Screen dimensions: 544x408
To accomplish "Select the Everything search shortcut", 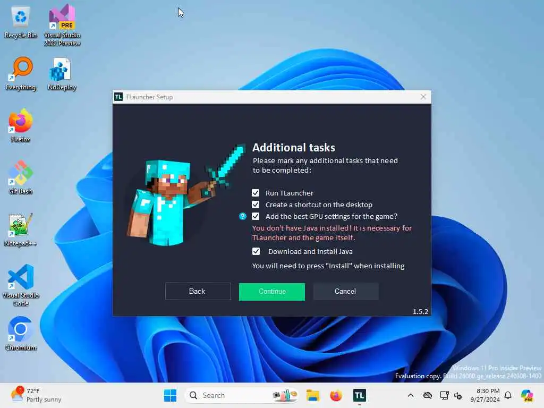I will click(x=21, y=74).
